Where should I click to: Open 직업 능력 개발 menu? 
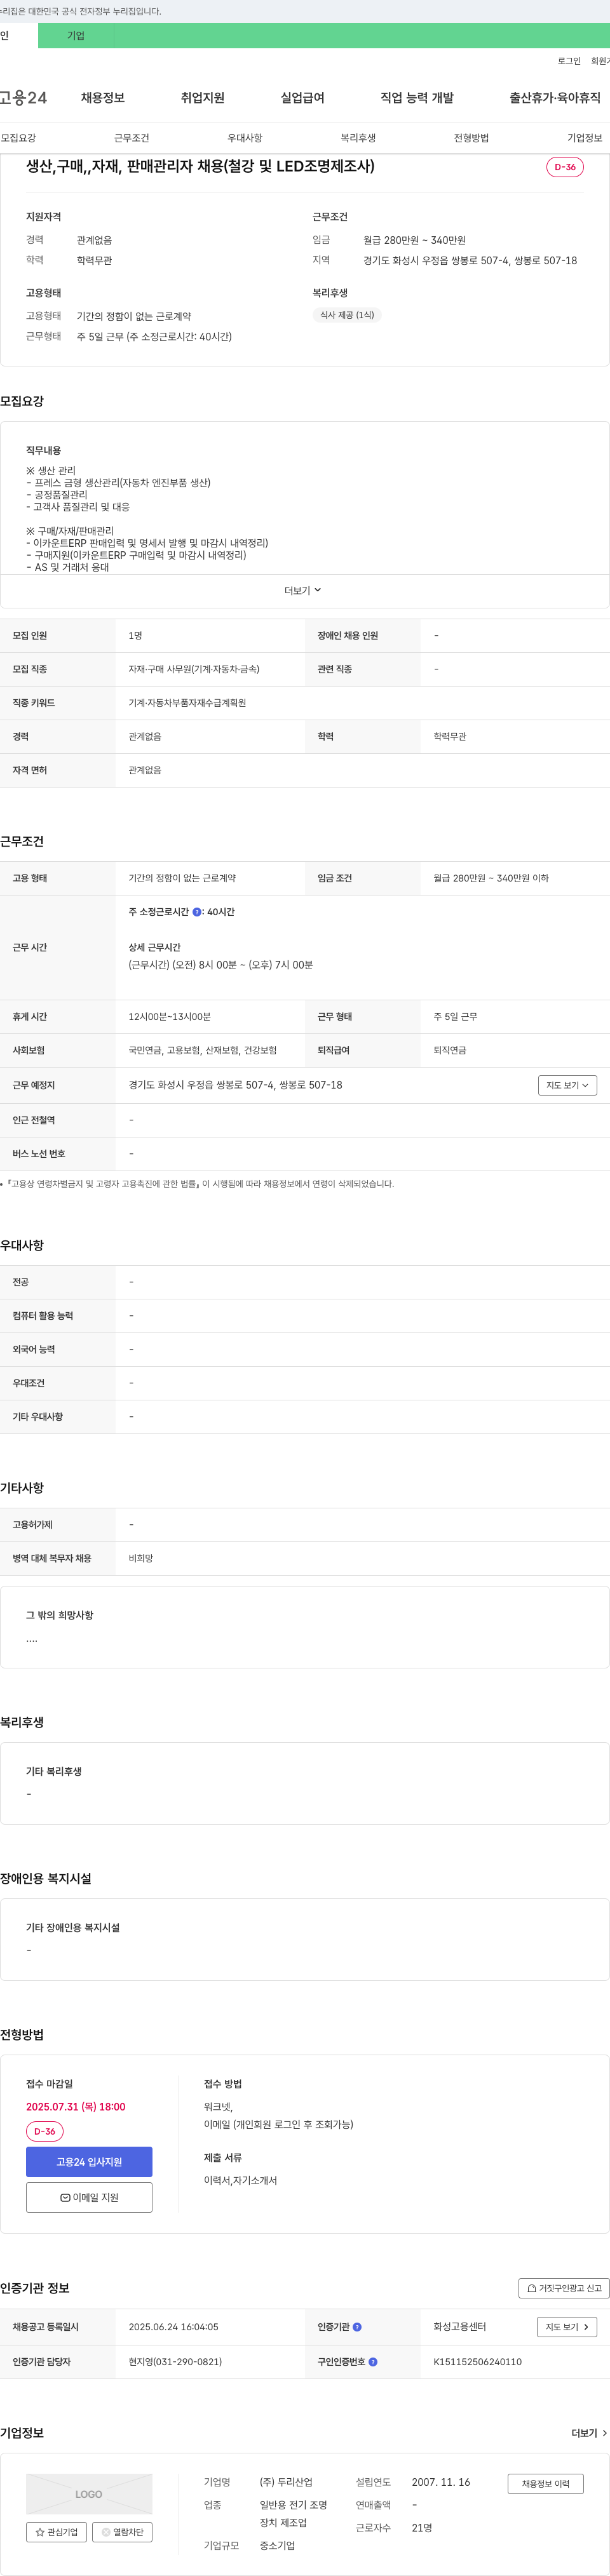(417, 98)
